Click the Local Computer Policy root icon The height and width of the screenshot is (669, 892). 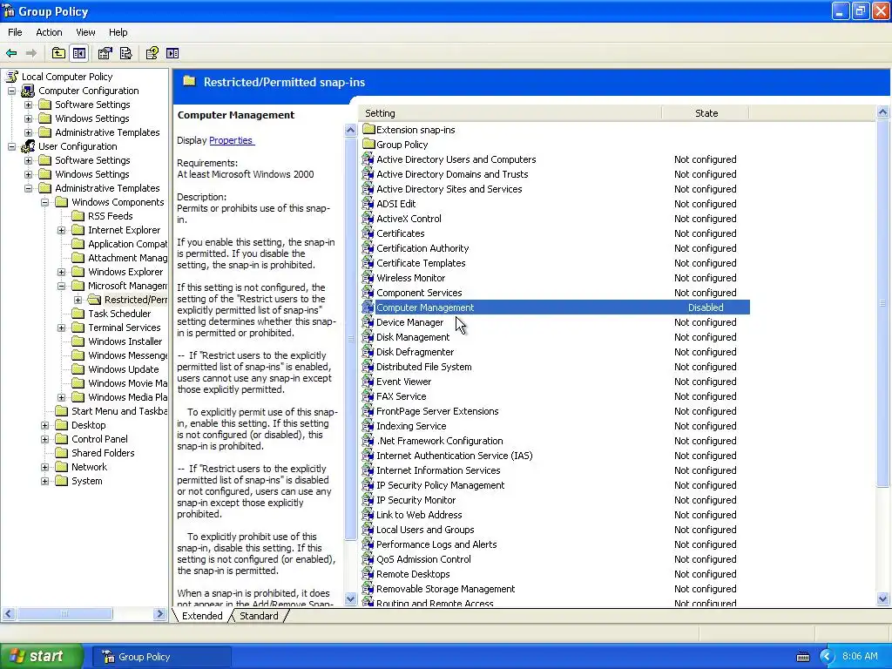[11, 77]
